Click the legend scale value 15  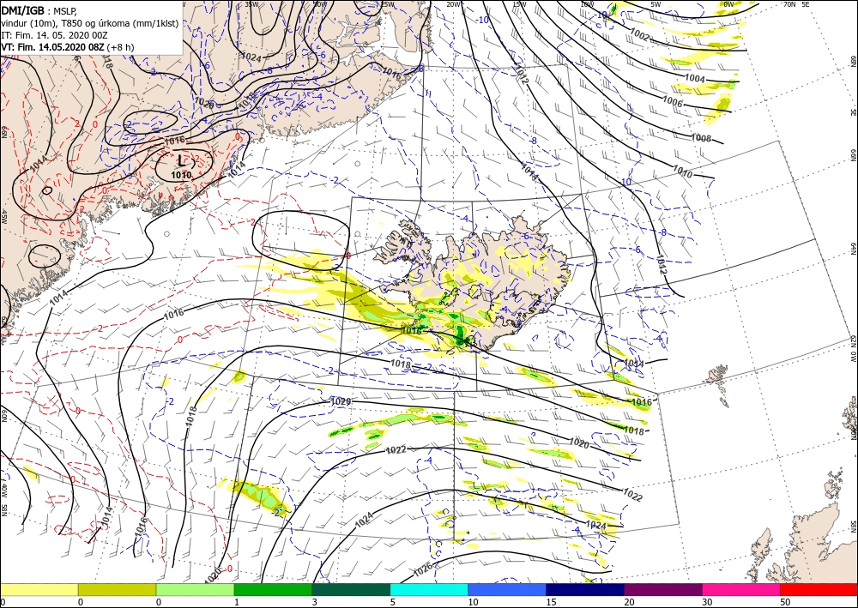[x=551, y=602]
